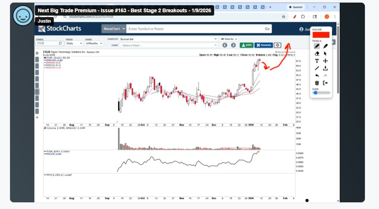Open the Select a Chart dropdown
The width and height of the screenshot is (379, 209).
(169, 45)
